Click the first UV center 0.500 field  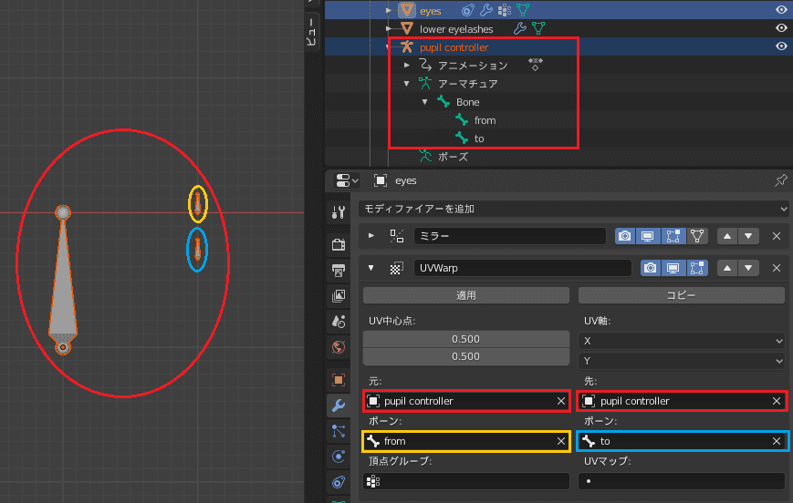(466, 339)
